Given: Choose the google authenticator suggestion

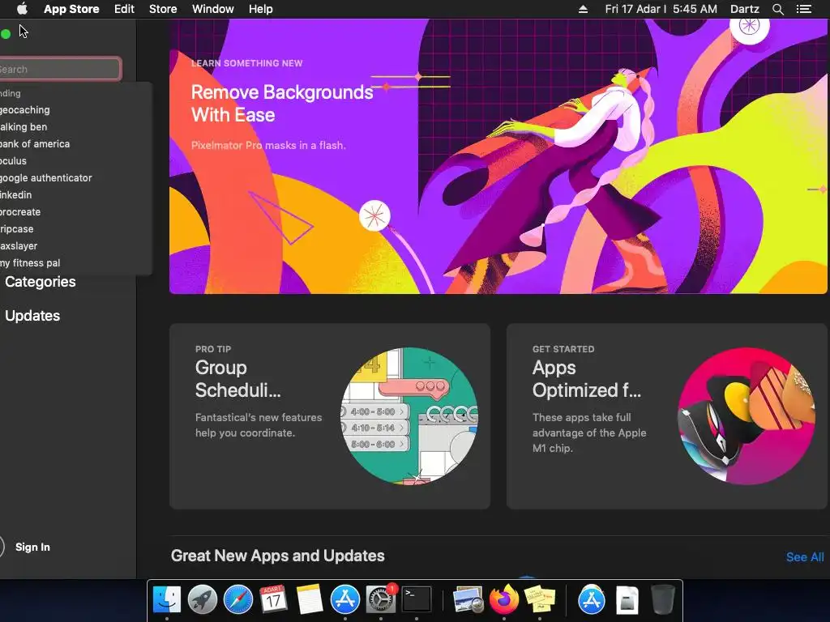Looking at the screenshot, I should click(x=74, y=177).
